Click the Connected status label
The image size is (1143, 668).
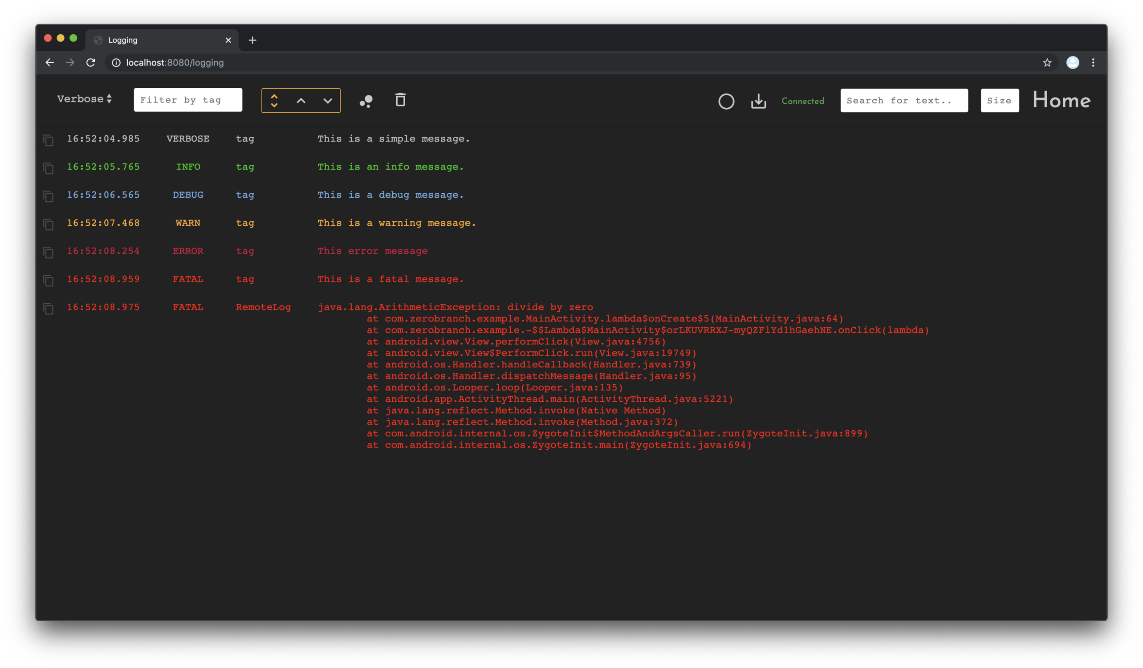click(x=802, y=101)
